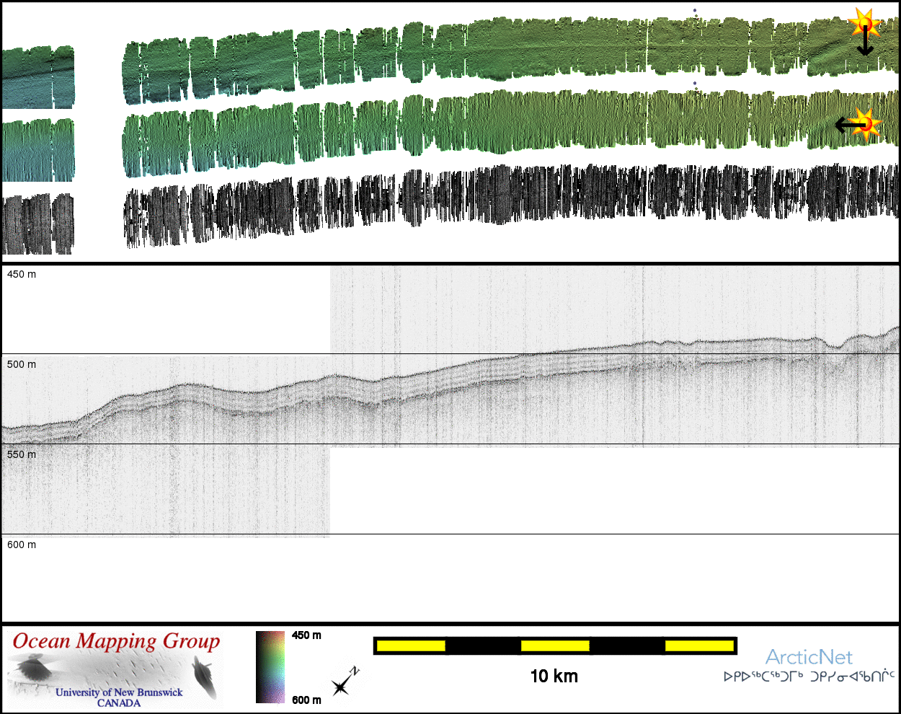Select the 450 m depth label in profile

(22, 275)
